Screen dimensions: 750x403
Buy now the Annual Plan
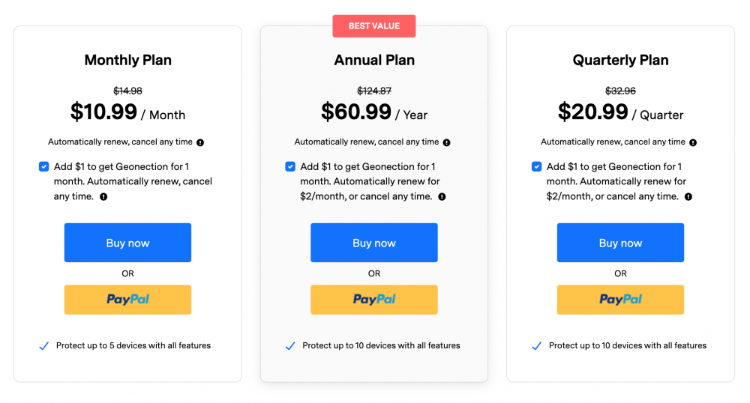(374, 243)
